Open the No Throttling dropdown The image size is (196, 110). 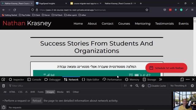pyautogui.click(x=178, y=86)
